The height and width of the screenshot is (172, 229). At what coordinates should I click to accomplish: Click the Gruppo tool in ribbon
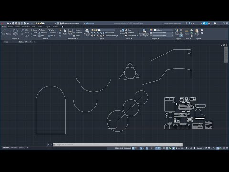[x=177, y=32]
